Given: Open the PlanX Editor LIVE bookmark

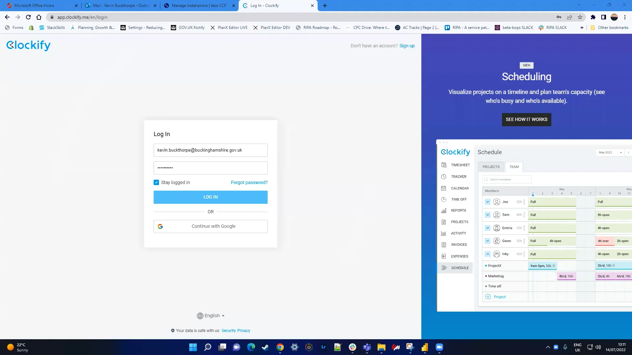Looking at the screenshot, I should pyautogui.click(x=229, y=28).
